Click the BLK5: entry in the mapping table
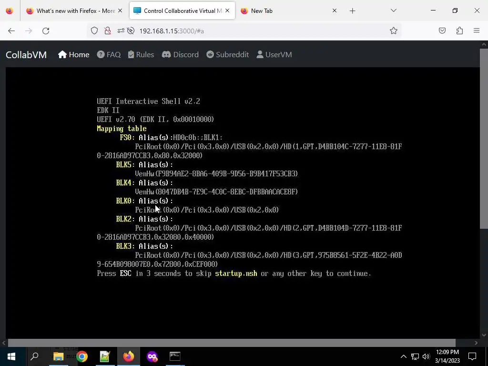 (125, 164)
